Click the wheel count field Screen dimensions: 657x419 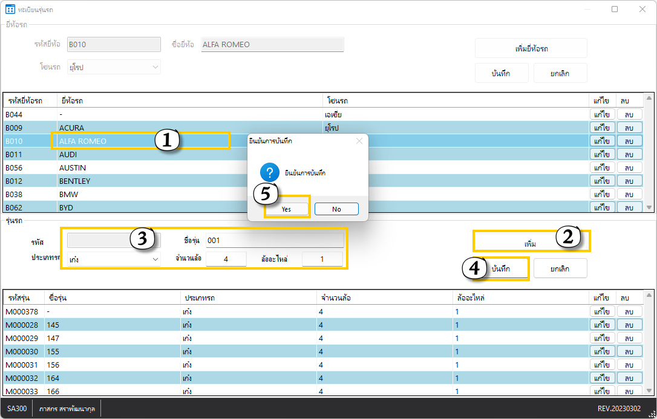[226, 259]
